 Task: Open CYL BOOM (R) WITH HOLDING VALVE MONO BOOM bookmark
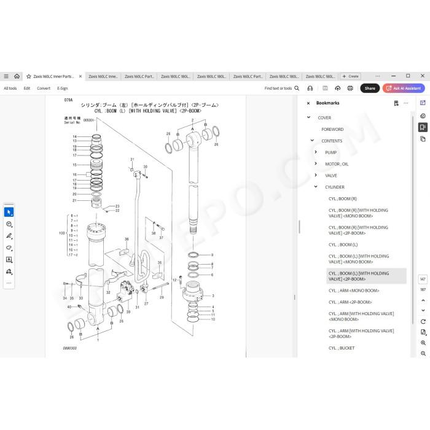(358, 213)
